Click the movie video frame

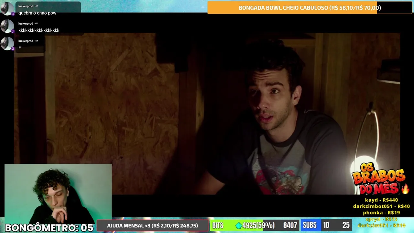207,113
